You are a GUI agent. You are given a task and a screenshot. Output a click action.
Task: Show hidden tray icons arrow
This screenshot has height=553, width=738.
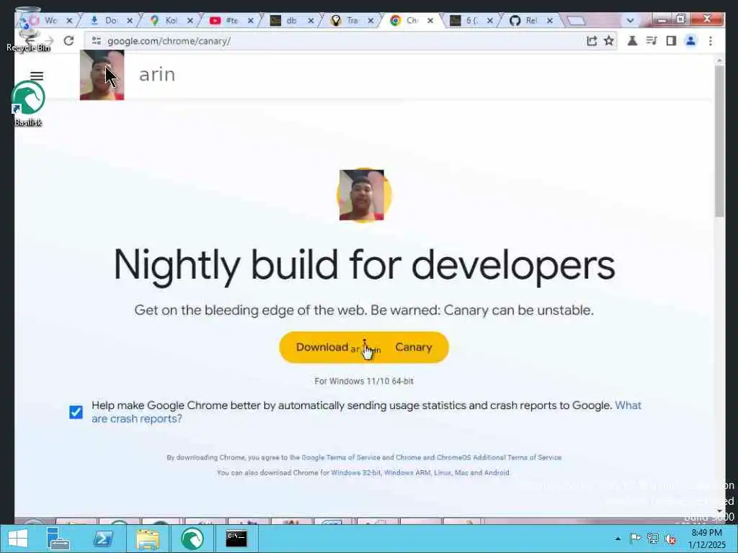coord(618,539)
